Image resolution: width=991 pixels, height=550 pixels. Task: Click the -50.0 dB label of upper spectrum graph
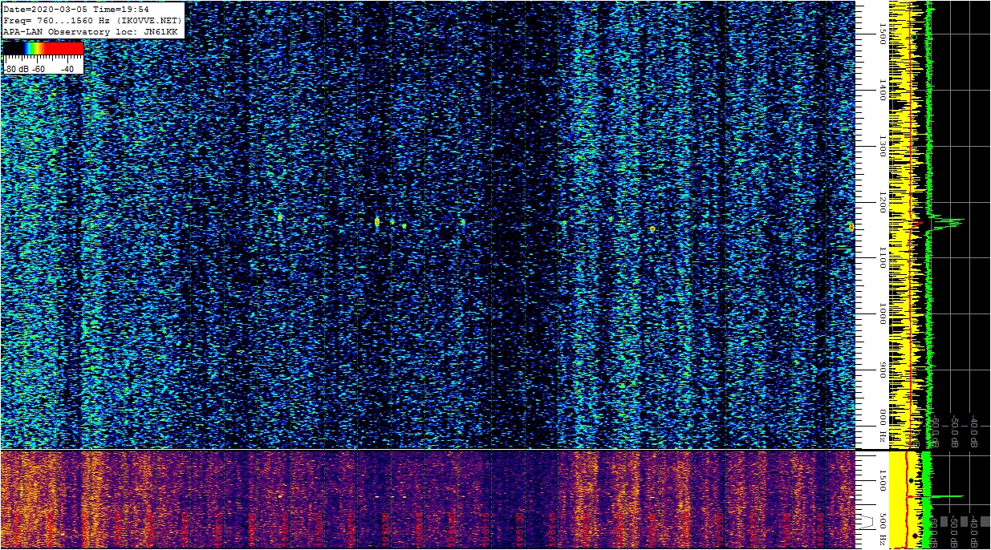point(955,431)
